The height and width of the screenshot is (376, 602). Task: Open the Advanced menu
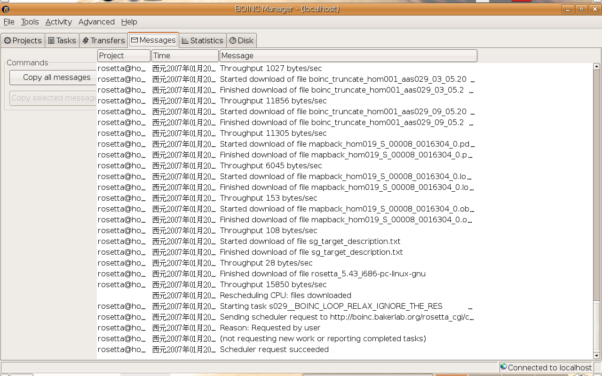click(x=96, y=22)
